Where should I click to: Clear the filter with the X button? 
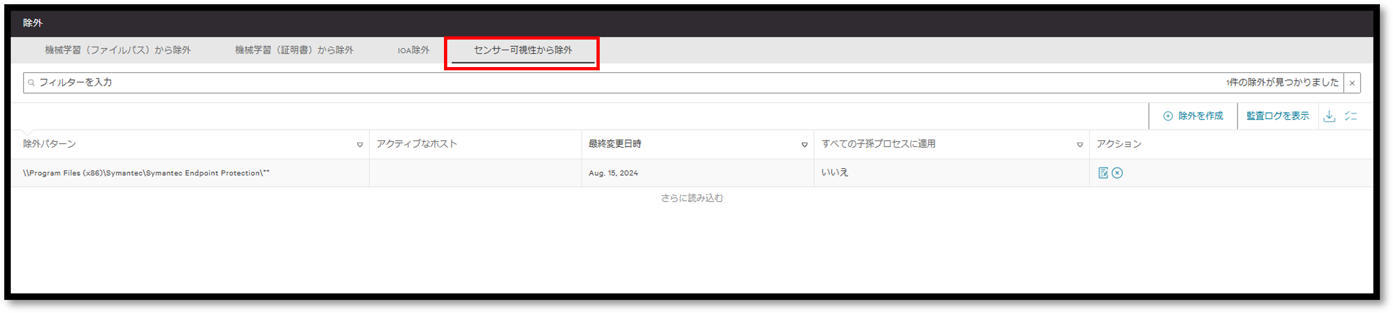pyautogui.click(x=1352, y=83)
